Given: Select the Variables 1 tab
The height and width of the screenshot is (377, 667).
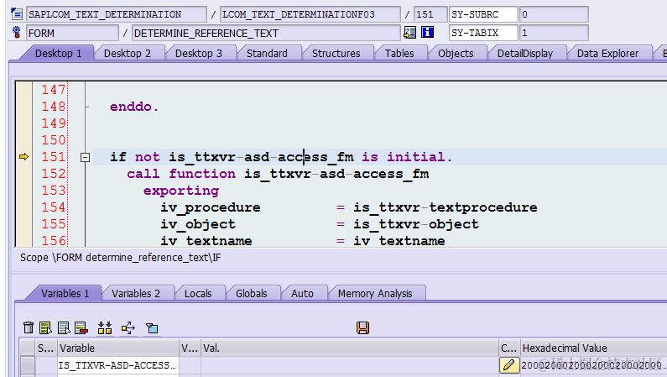Looking at the screenshot, I should click(65, 293).
